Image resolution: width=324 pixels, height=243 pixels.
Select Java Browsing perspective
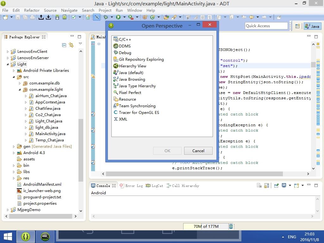tap(129, 79)
